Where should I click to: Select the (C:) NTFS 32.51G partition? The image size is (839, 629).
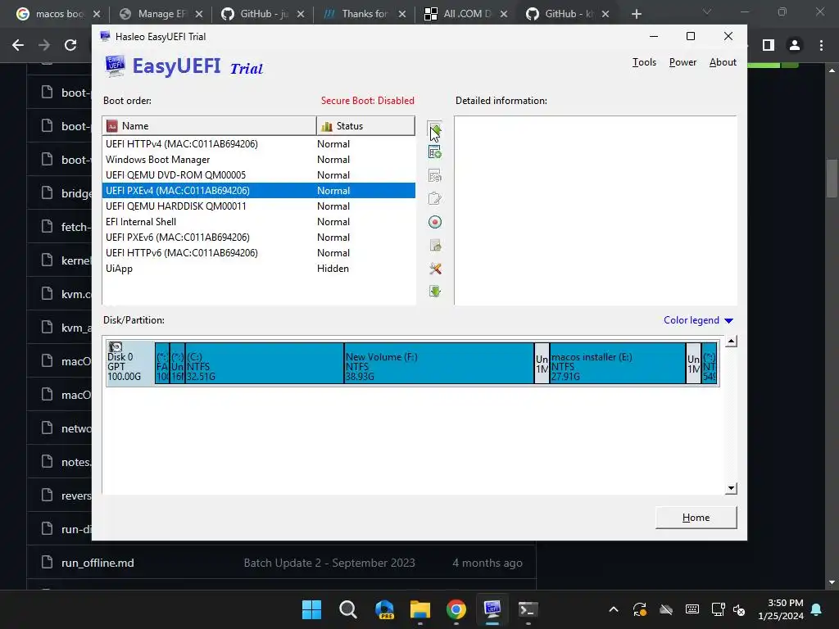point(265,363)
